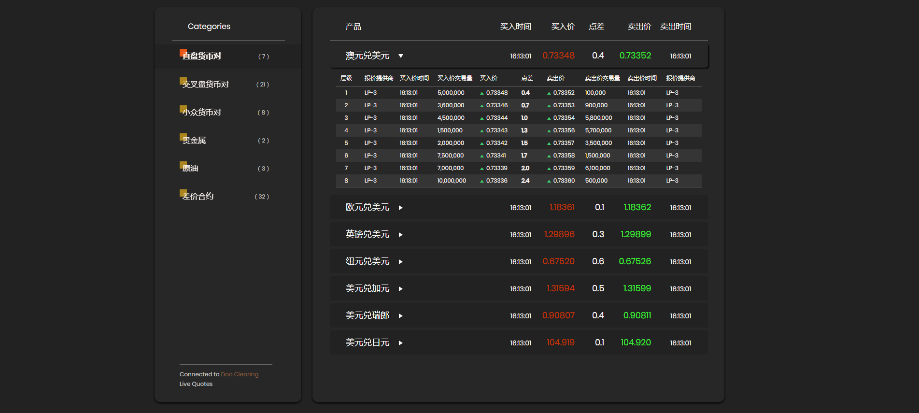The width and height of the screenshot is (919, 413).
Task: Expand the 纽元兑美元 row arrow
Action: pos(401,262)
